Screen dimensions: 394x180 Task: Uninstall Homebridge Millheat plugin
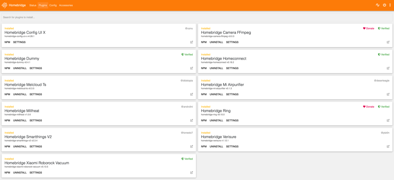point(20,120)
